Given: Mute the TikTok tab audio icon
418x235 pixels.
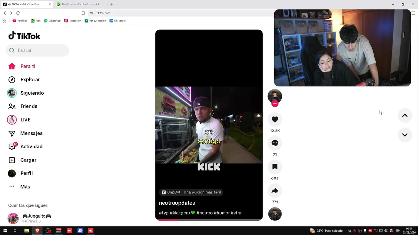Looking at the screenshot, I should click(9, 4).
